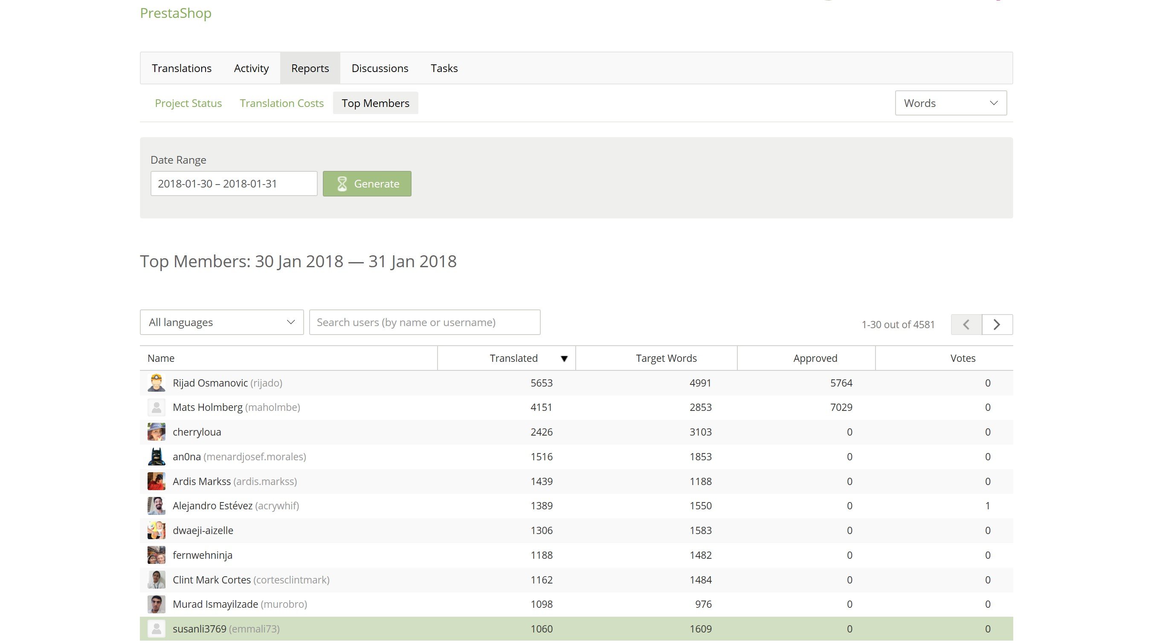This screenshot has width=1151, height=644.
Task: Click cherryloua's target words 3103
Action: [x=700, y=432]
